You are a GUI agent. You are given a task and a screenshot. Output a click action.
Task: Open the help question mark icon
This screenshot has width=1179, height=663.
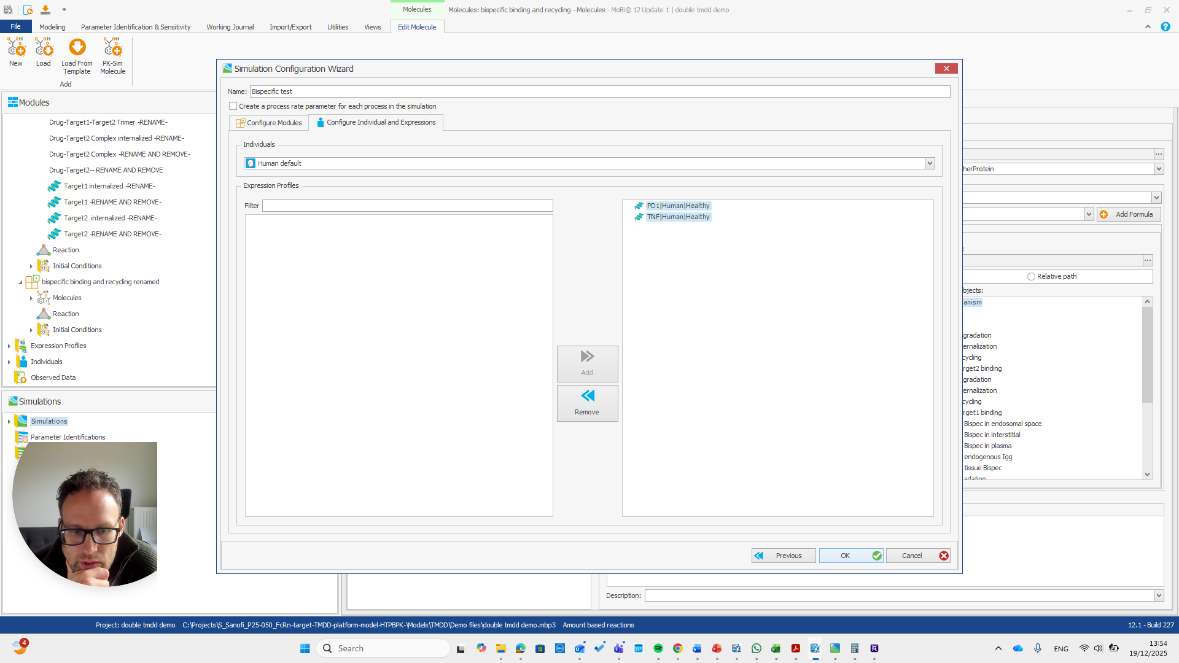[1165, 27]
